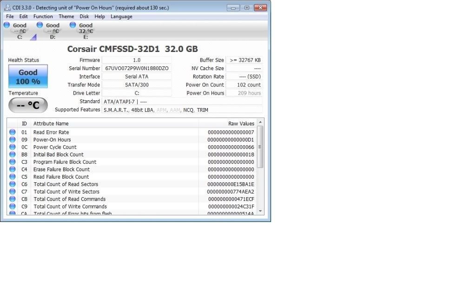The height and width of the screenshot is (297, 476).
Task: Click the Serial Number field 67UVO072P9W0N1880DZO
Action: pyautogui.click(x=137, y=68)
